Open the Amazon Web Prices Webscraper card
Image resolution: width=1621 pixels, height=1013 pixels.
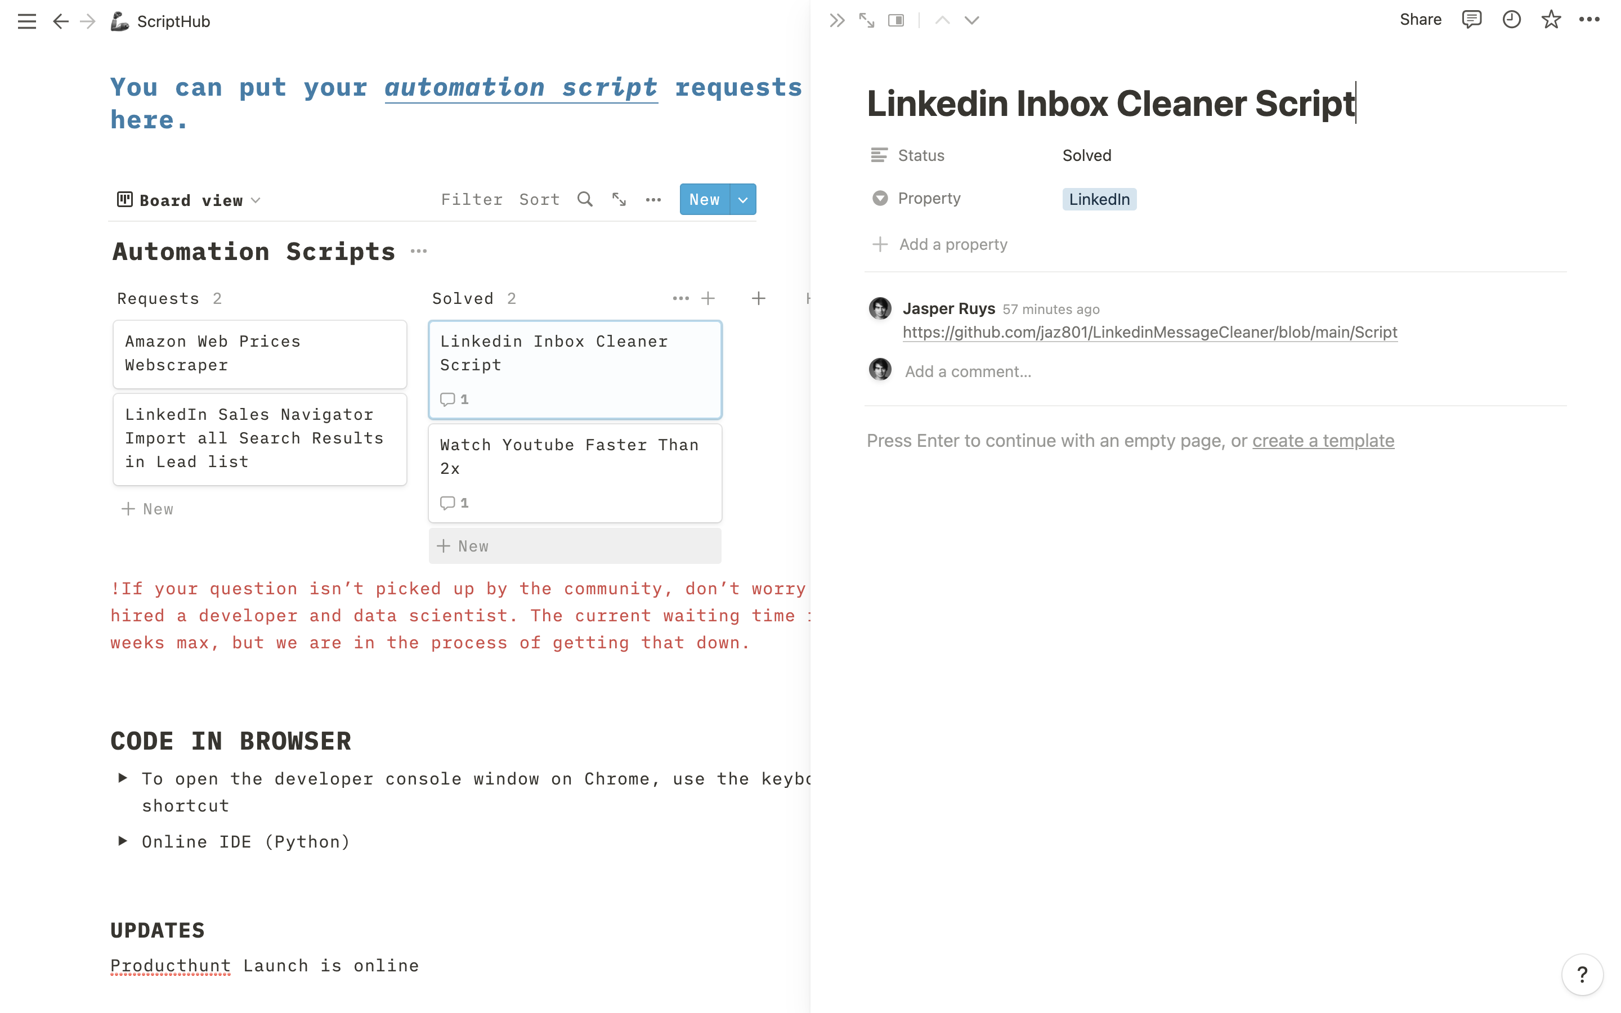pos(260,355)
